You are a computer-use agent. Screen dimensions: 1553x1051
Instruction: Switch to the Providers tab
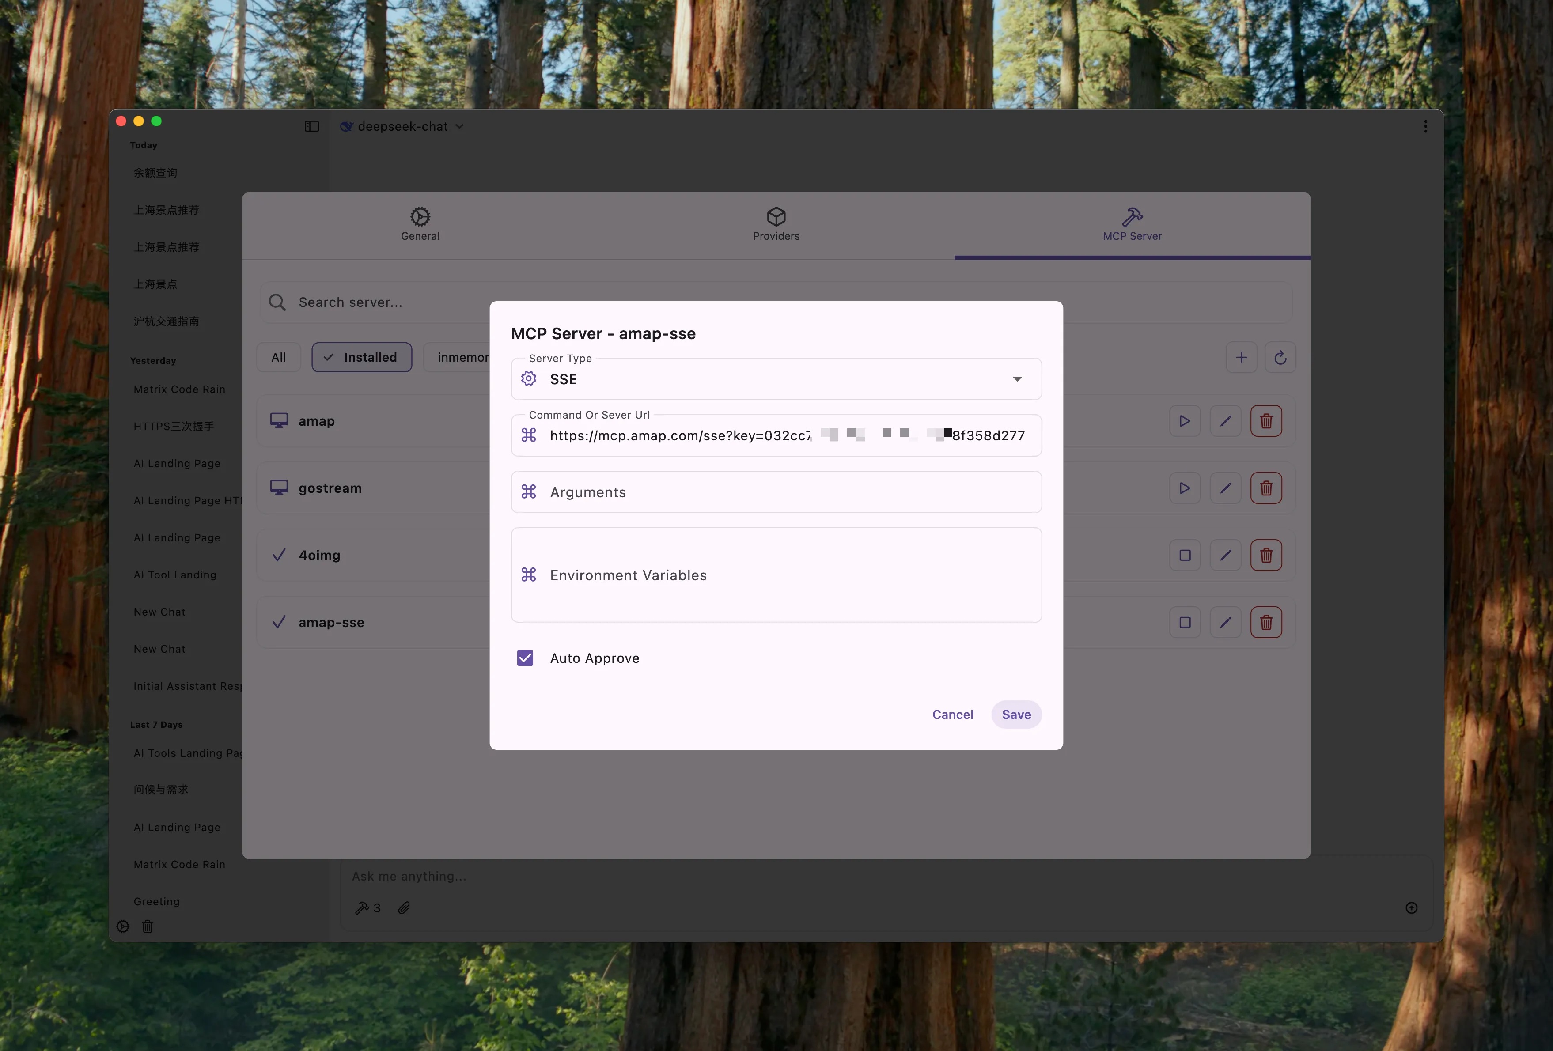pos(776,224)
